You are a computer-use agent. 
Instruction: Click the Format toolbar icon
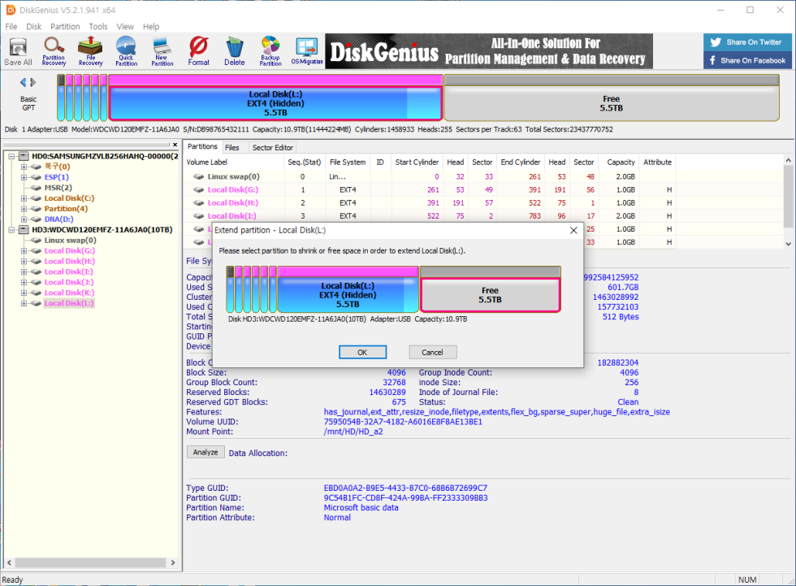[x=198, y=50]
